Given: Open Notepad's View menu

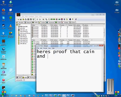Looking at the screenshot, I should [49, 48].
